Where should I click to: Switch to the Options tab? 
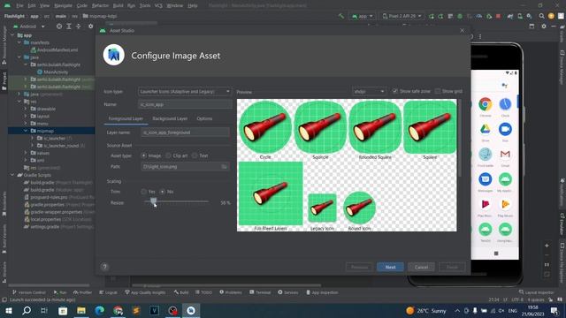click(x=204, y=118)
